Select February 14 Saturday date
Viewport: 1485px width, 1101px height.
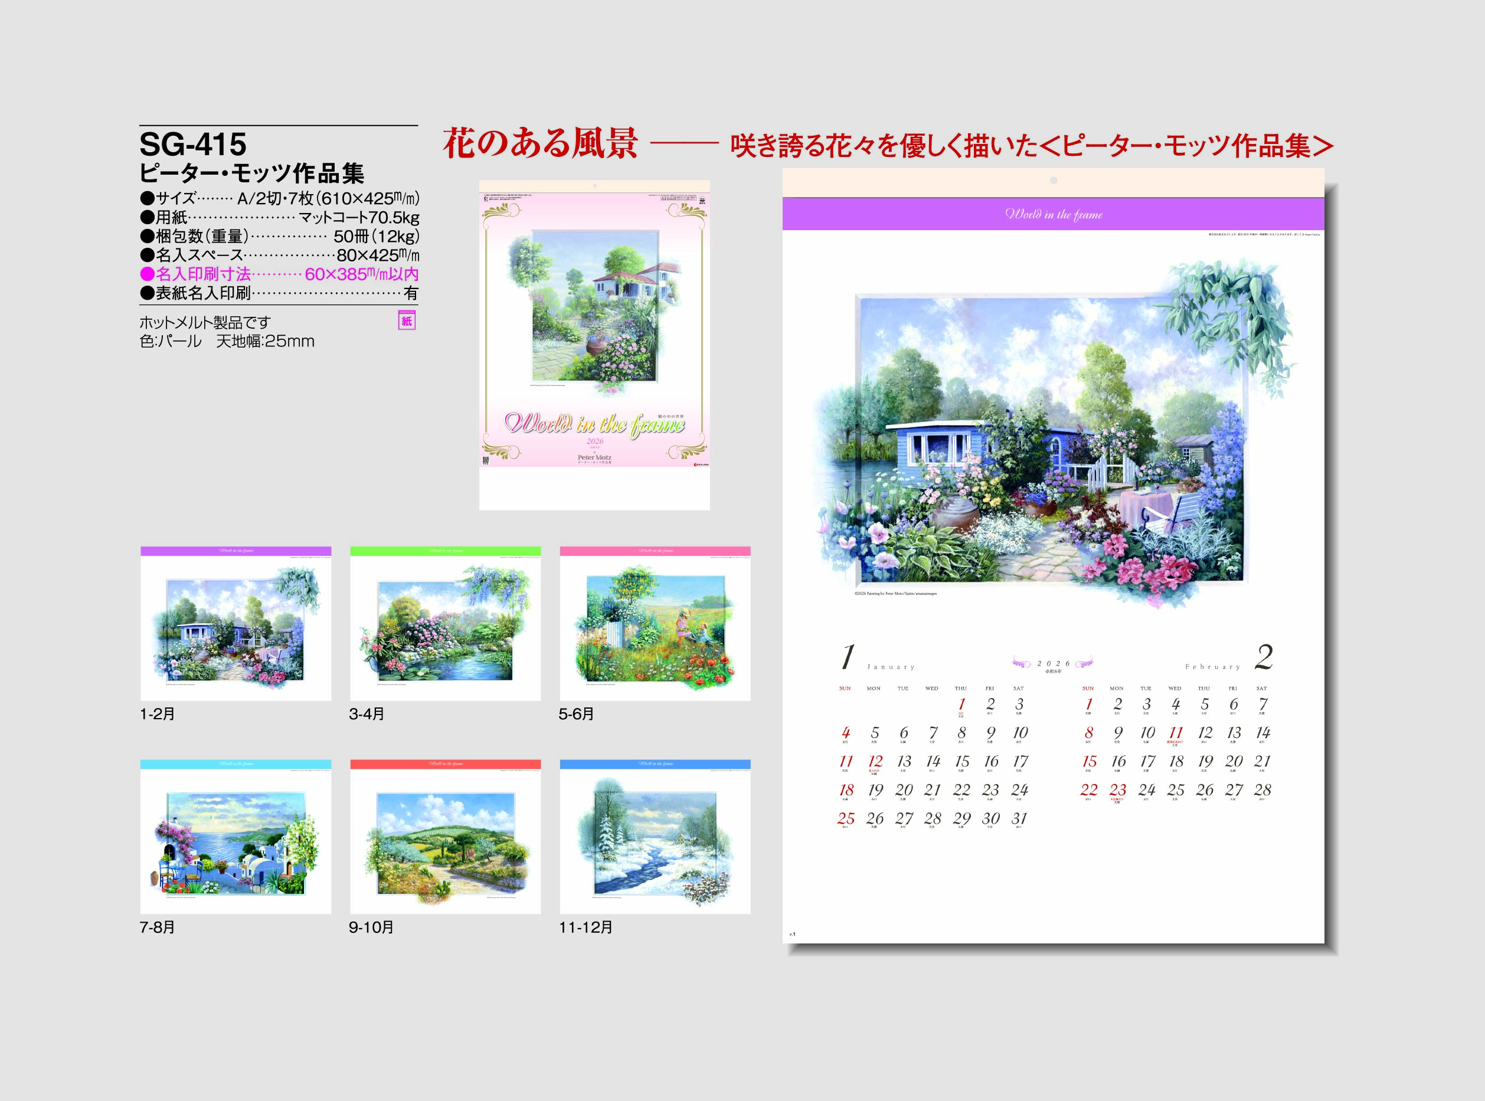1262,732
